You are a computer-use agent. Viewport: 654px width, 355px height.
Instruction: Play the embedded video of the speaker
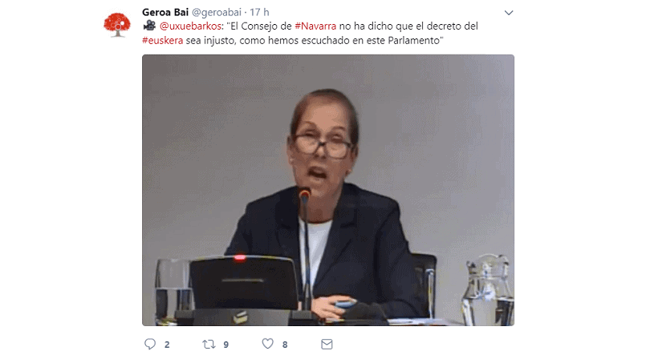click(x=328, y=190)
